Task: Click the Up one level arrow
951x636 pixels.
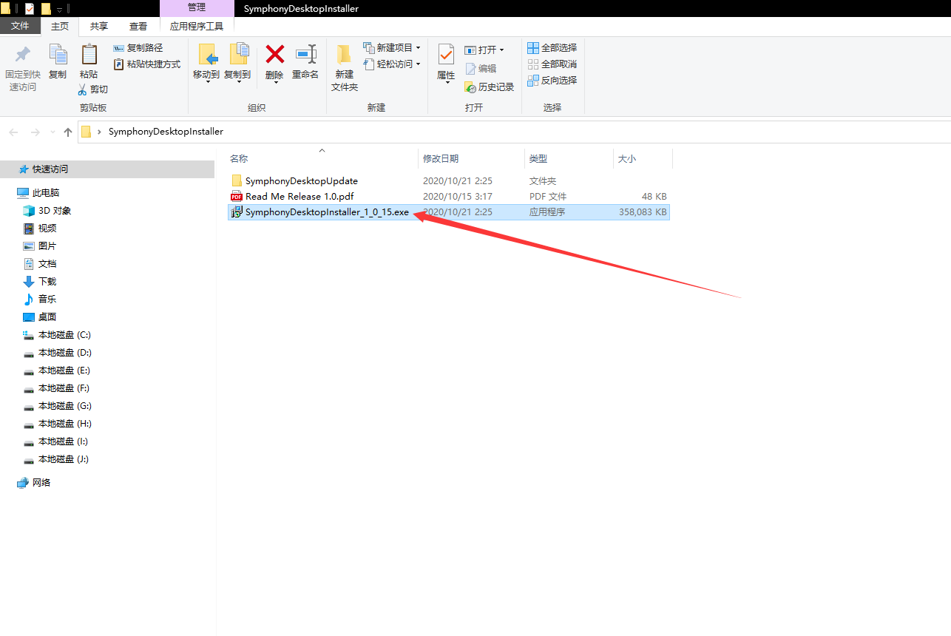Action: [68, 132]
